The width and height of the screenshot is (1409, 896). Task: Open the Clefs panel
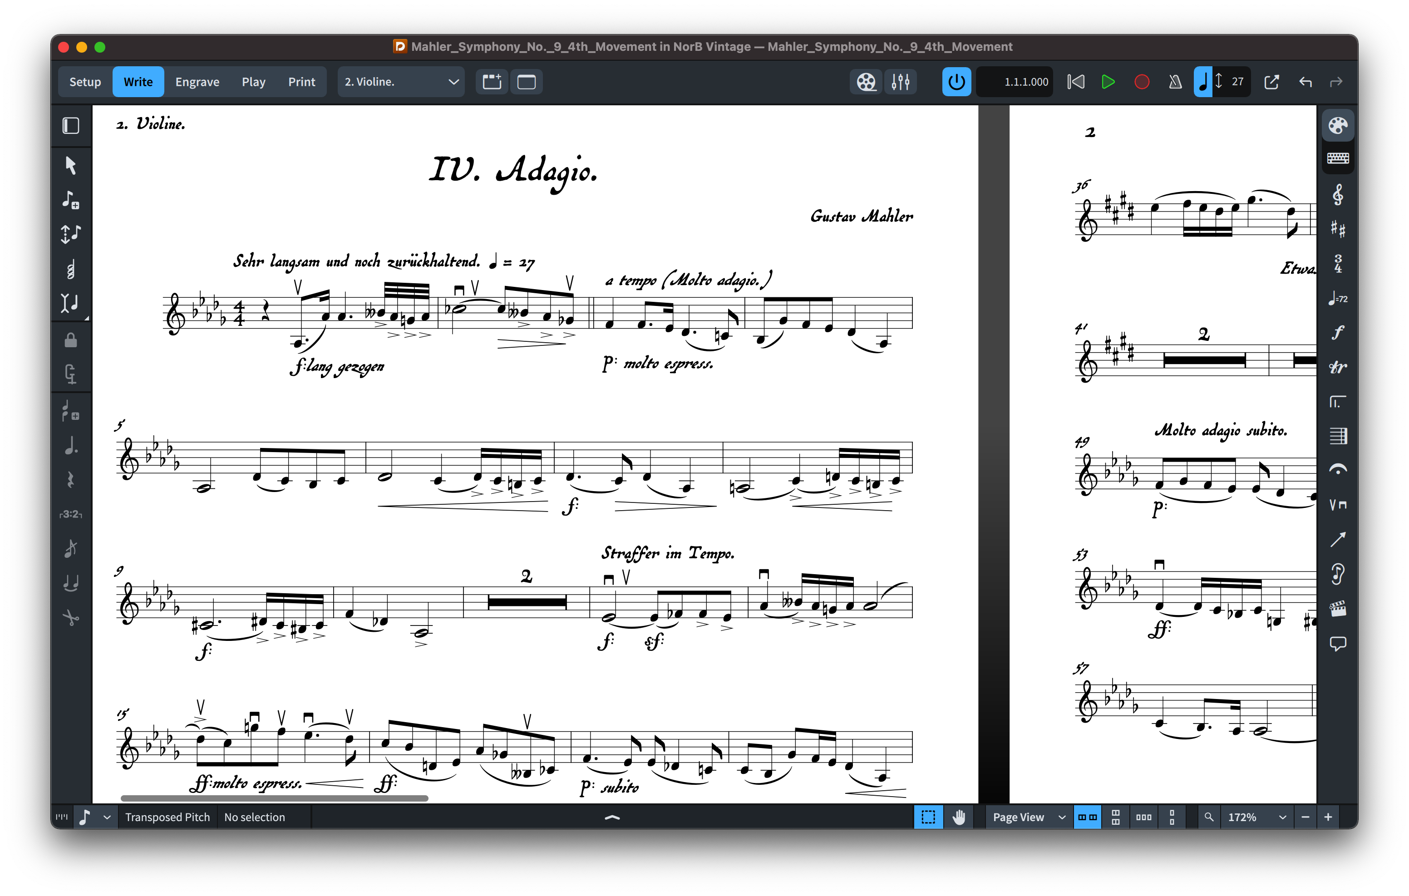pyautogui.click(x=1338, y=195)
